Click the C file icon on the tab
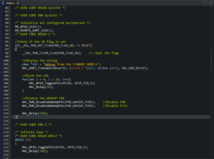Image resolution: width=214 pixels, height=159 pixels. coord(3,3)
